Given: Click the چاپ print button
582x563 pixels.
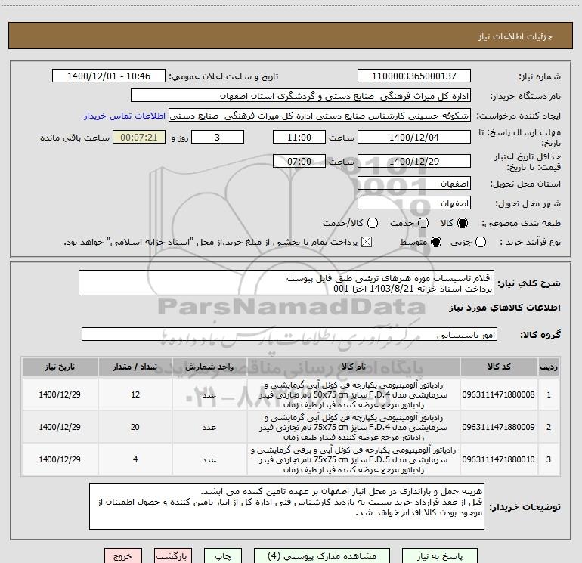Looking at the screenshot, I should pos(223,556).
